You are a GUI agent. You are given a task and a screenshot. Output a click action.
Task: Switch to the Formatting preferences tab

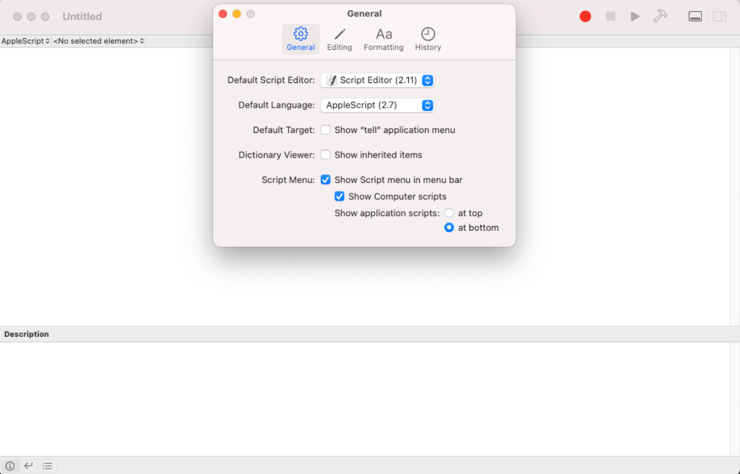384,39
